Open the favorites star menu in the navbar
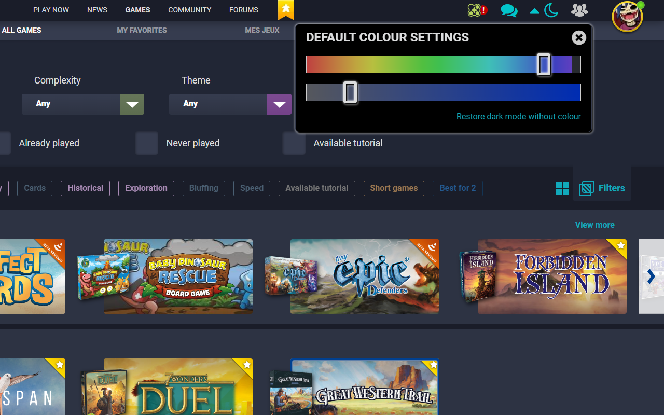The image size is (664, 415). coord(286,9)
